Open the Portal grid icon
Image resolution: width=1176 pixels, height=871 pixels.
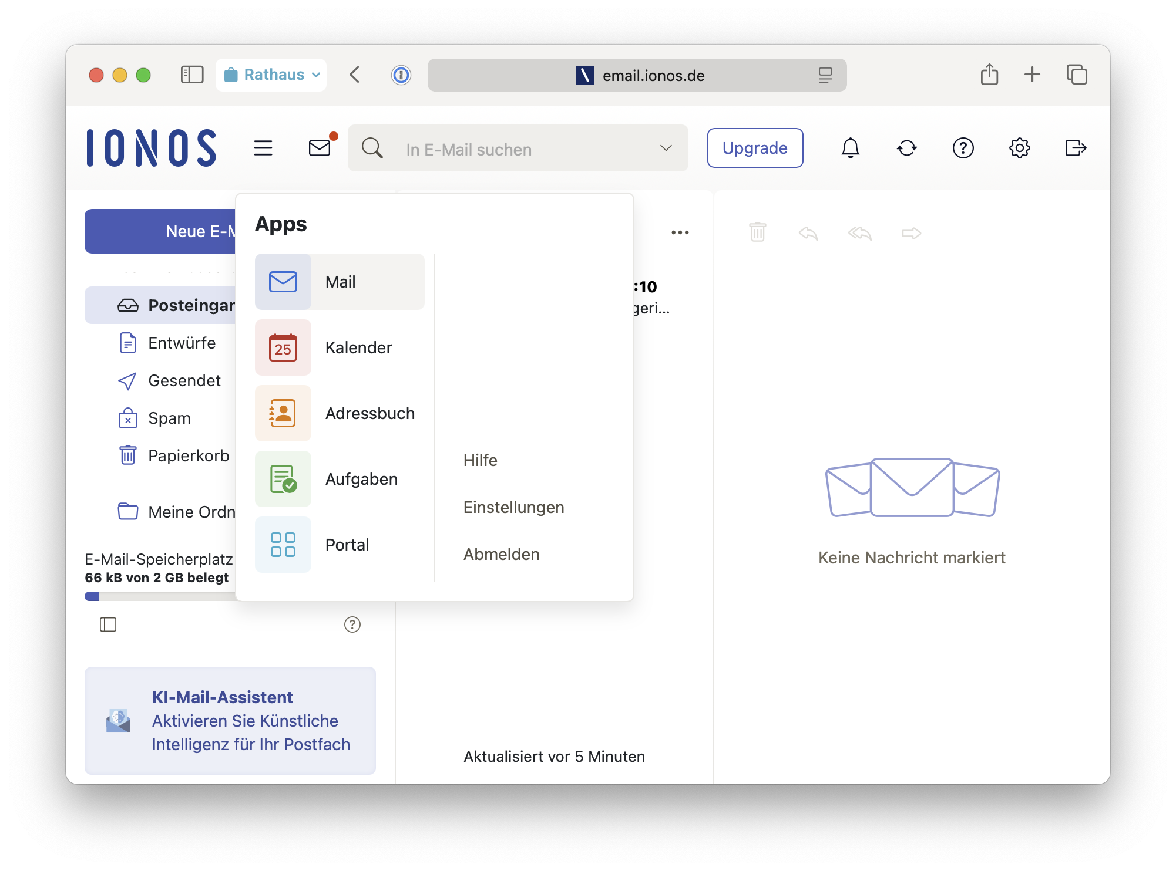pyautogui.click(x=283, y=545)
